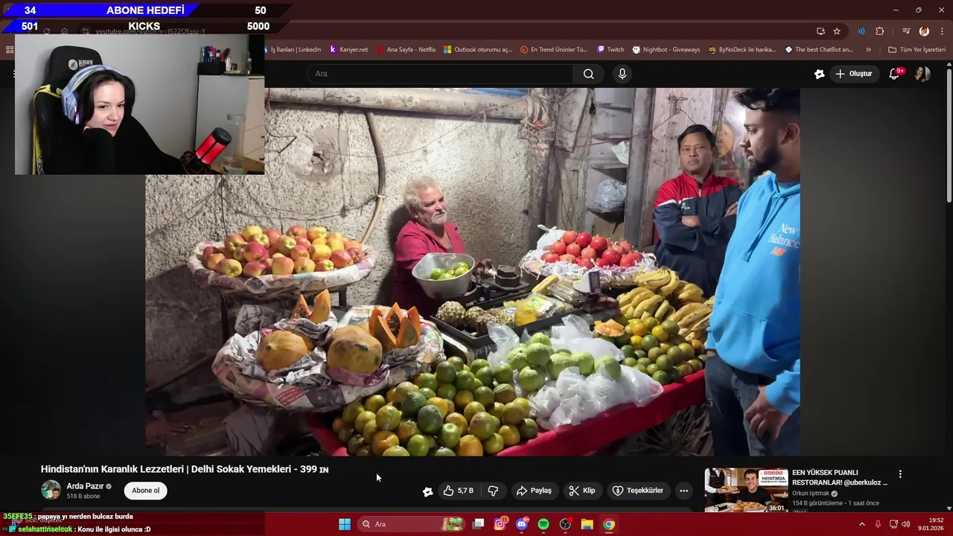This screenshot has width=953, height=536.
Task: Open options menu for recommended video
Action: point(900,474)
